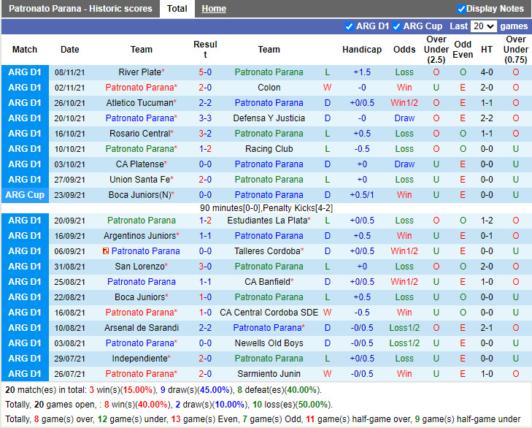Uncheck the ARG Cup filter checkbox

tap(397, 26)
